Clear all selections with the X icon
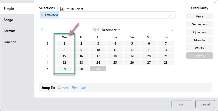 pos(170,15)
